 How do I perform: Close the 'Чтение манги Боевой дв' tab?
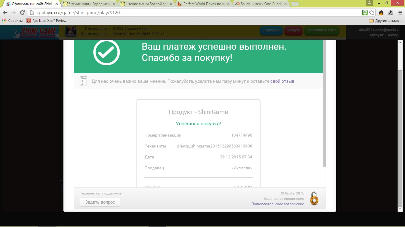point(171,4)
